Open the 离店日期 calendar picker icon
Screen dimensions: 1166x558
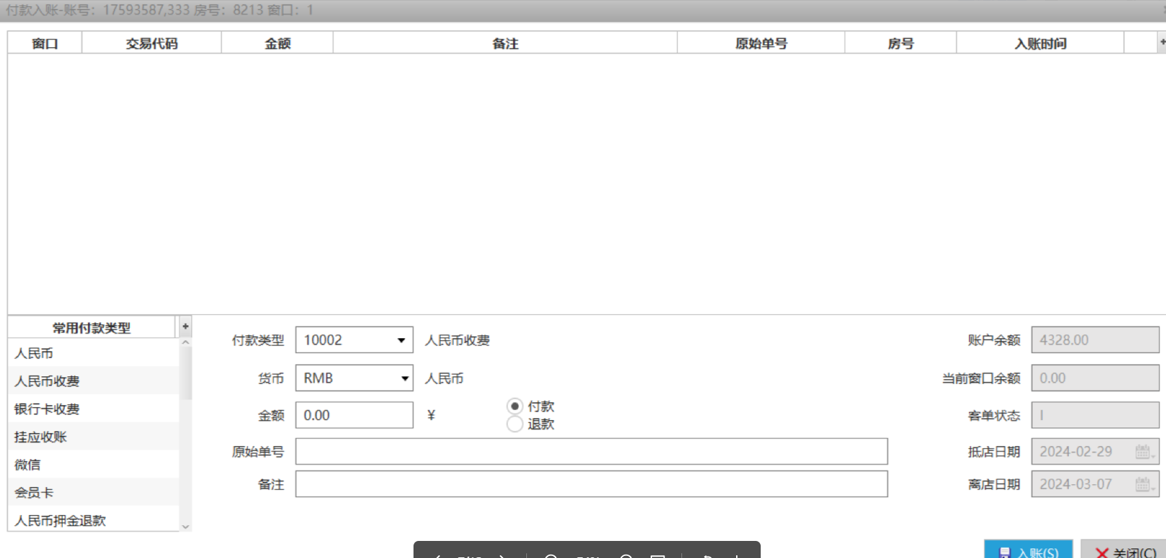coord(1143,484)
